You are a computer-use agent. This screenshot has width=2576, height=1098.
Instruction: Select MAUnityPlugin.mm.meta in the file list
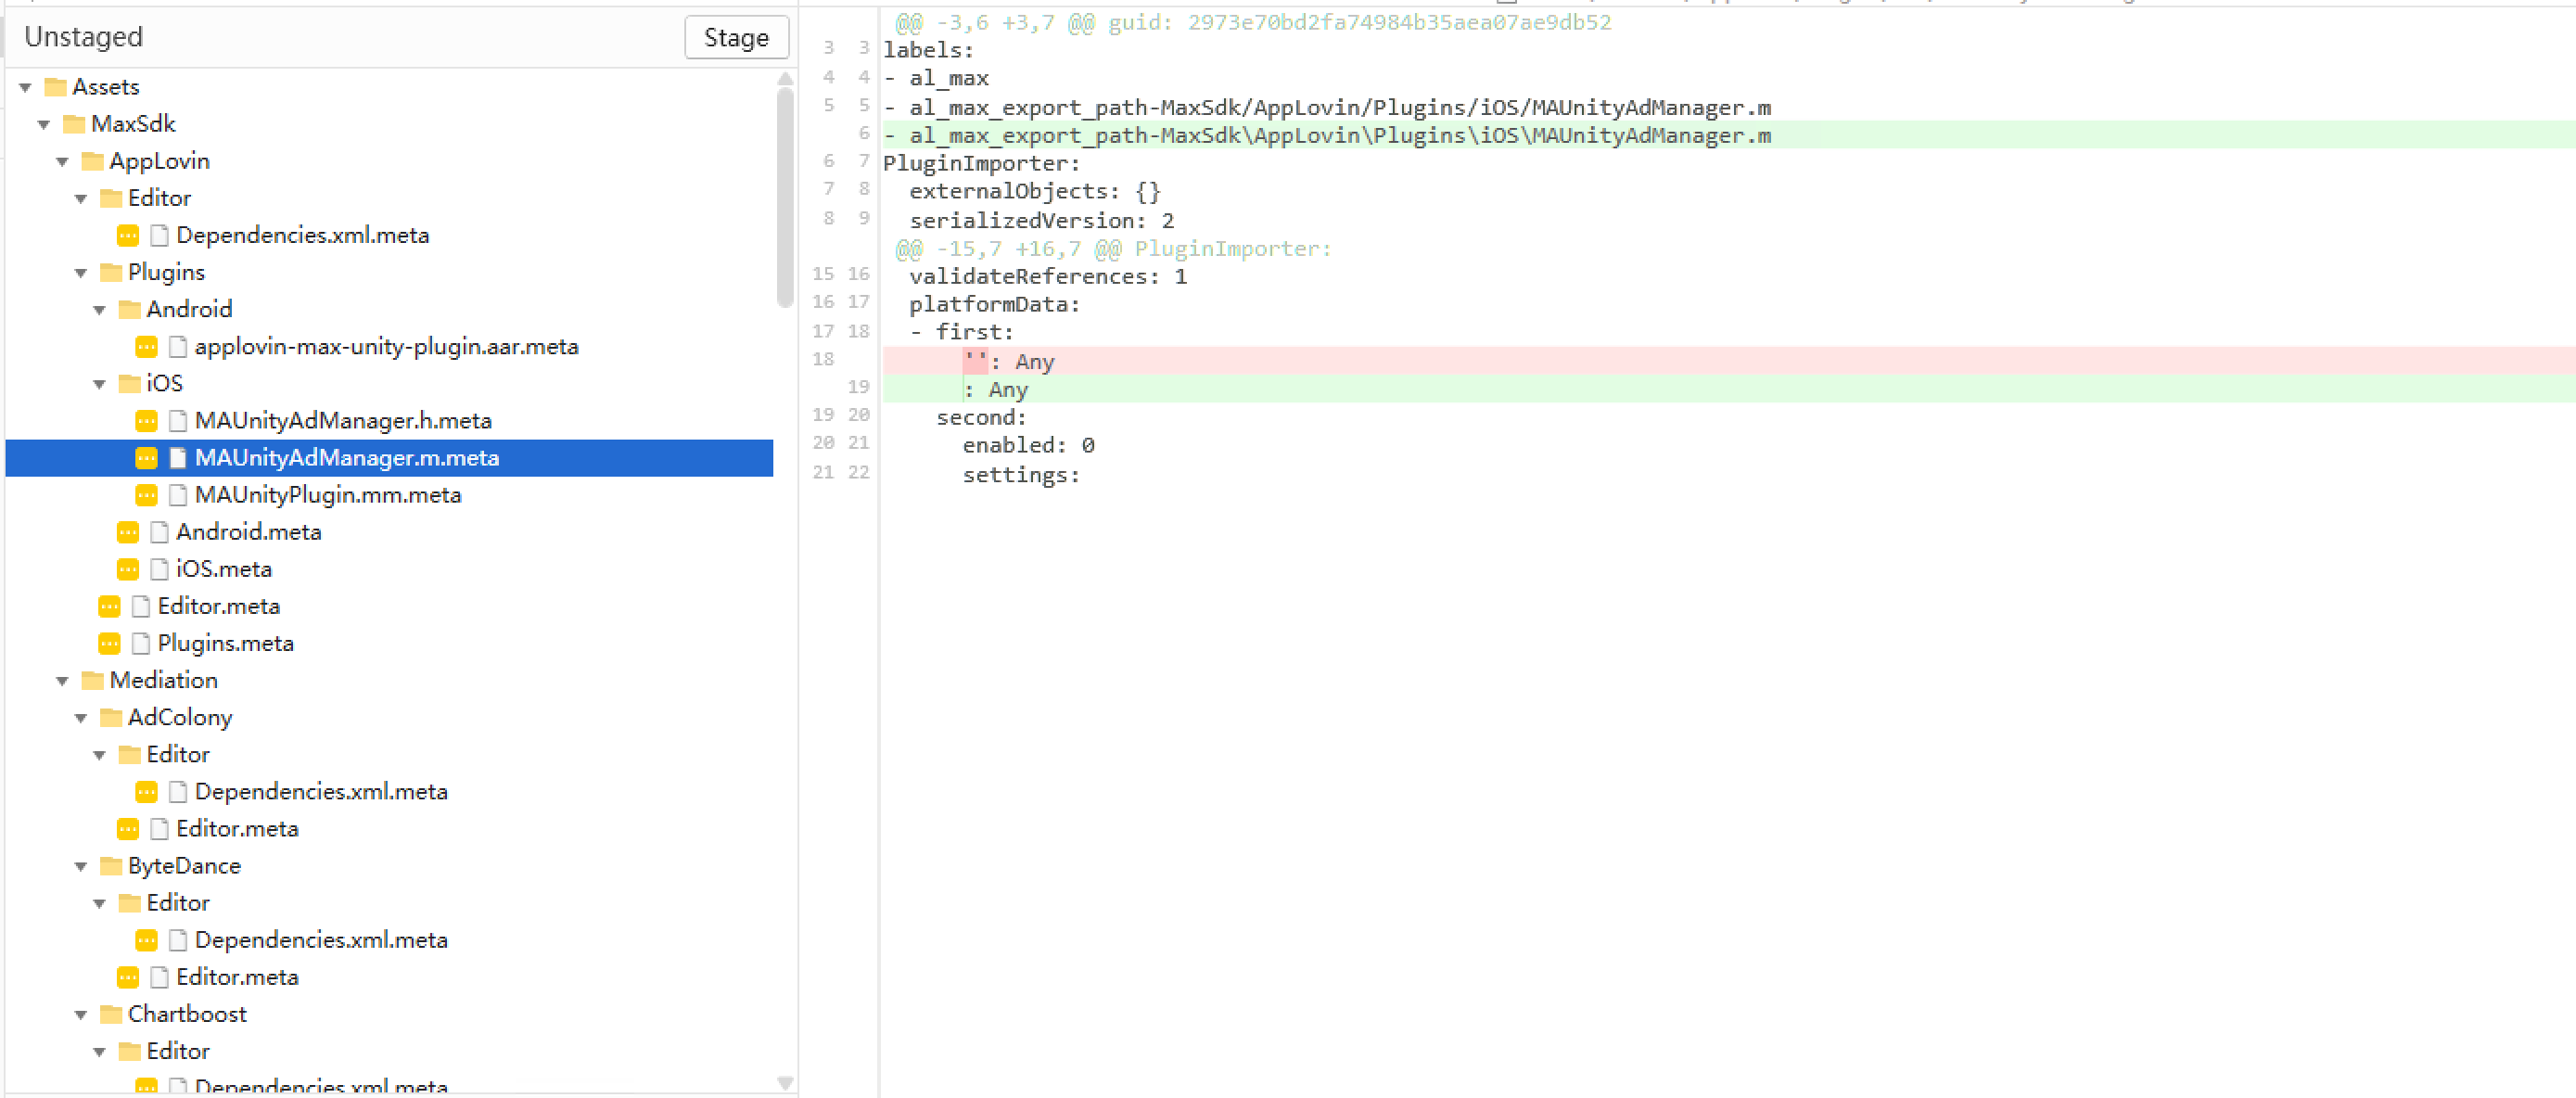pos(328,494)
